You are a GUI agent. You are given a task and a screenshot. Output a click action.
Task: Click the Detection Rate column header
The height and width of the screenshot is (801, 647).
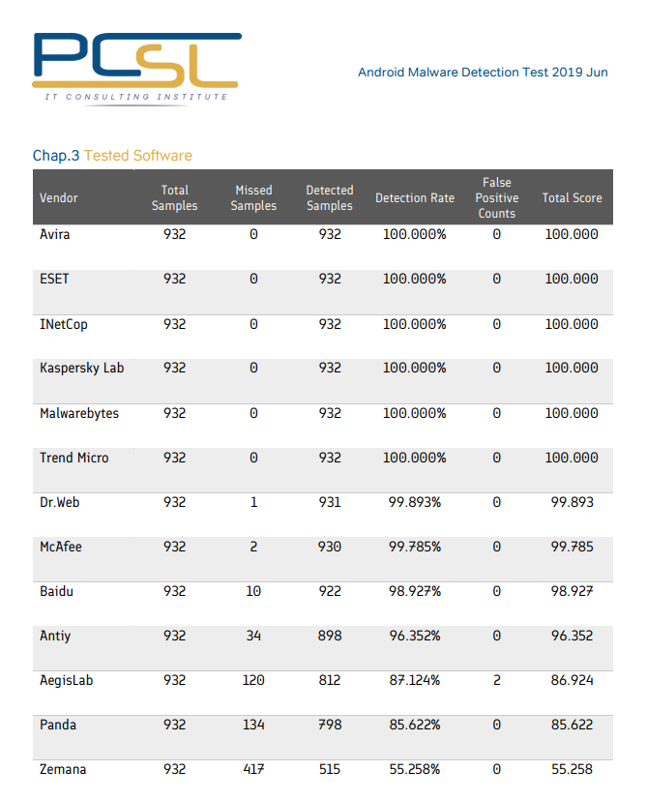click(x=415, y=198)
